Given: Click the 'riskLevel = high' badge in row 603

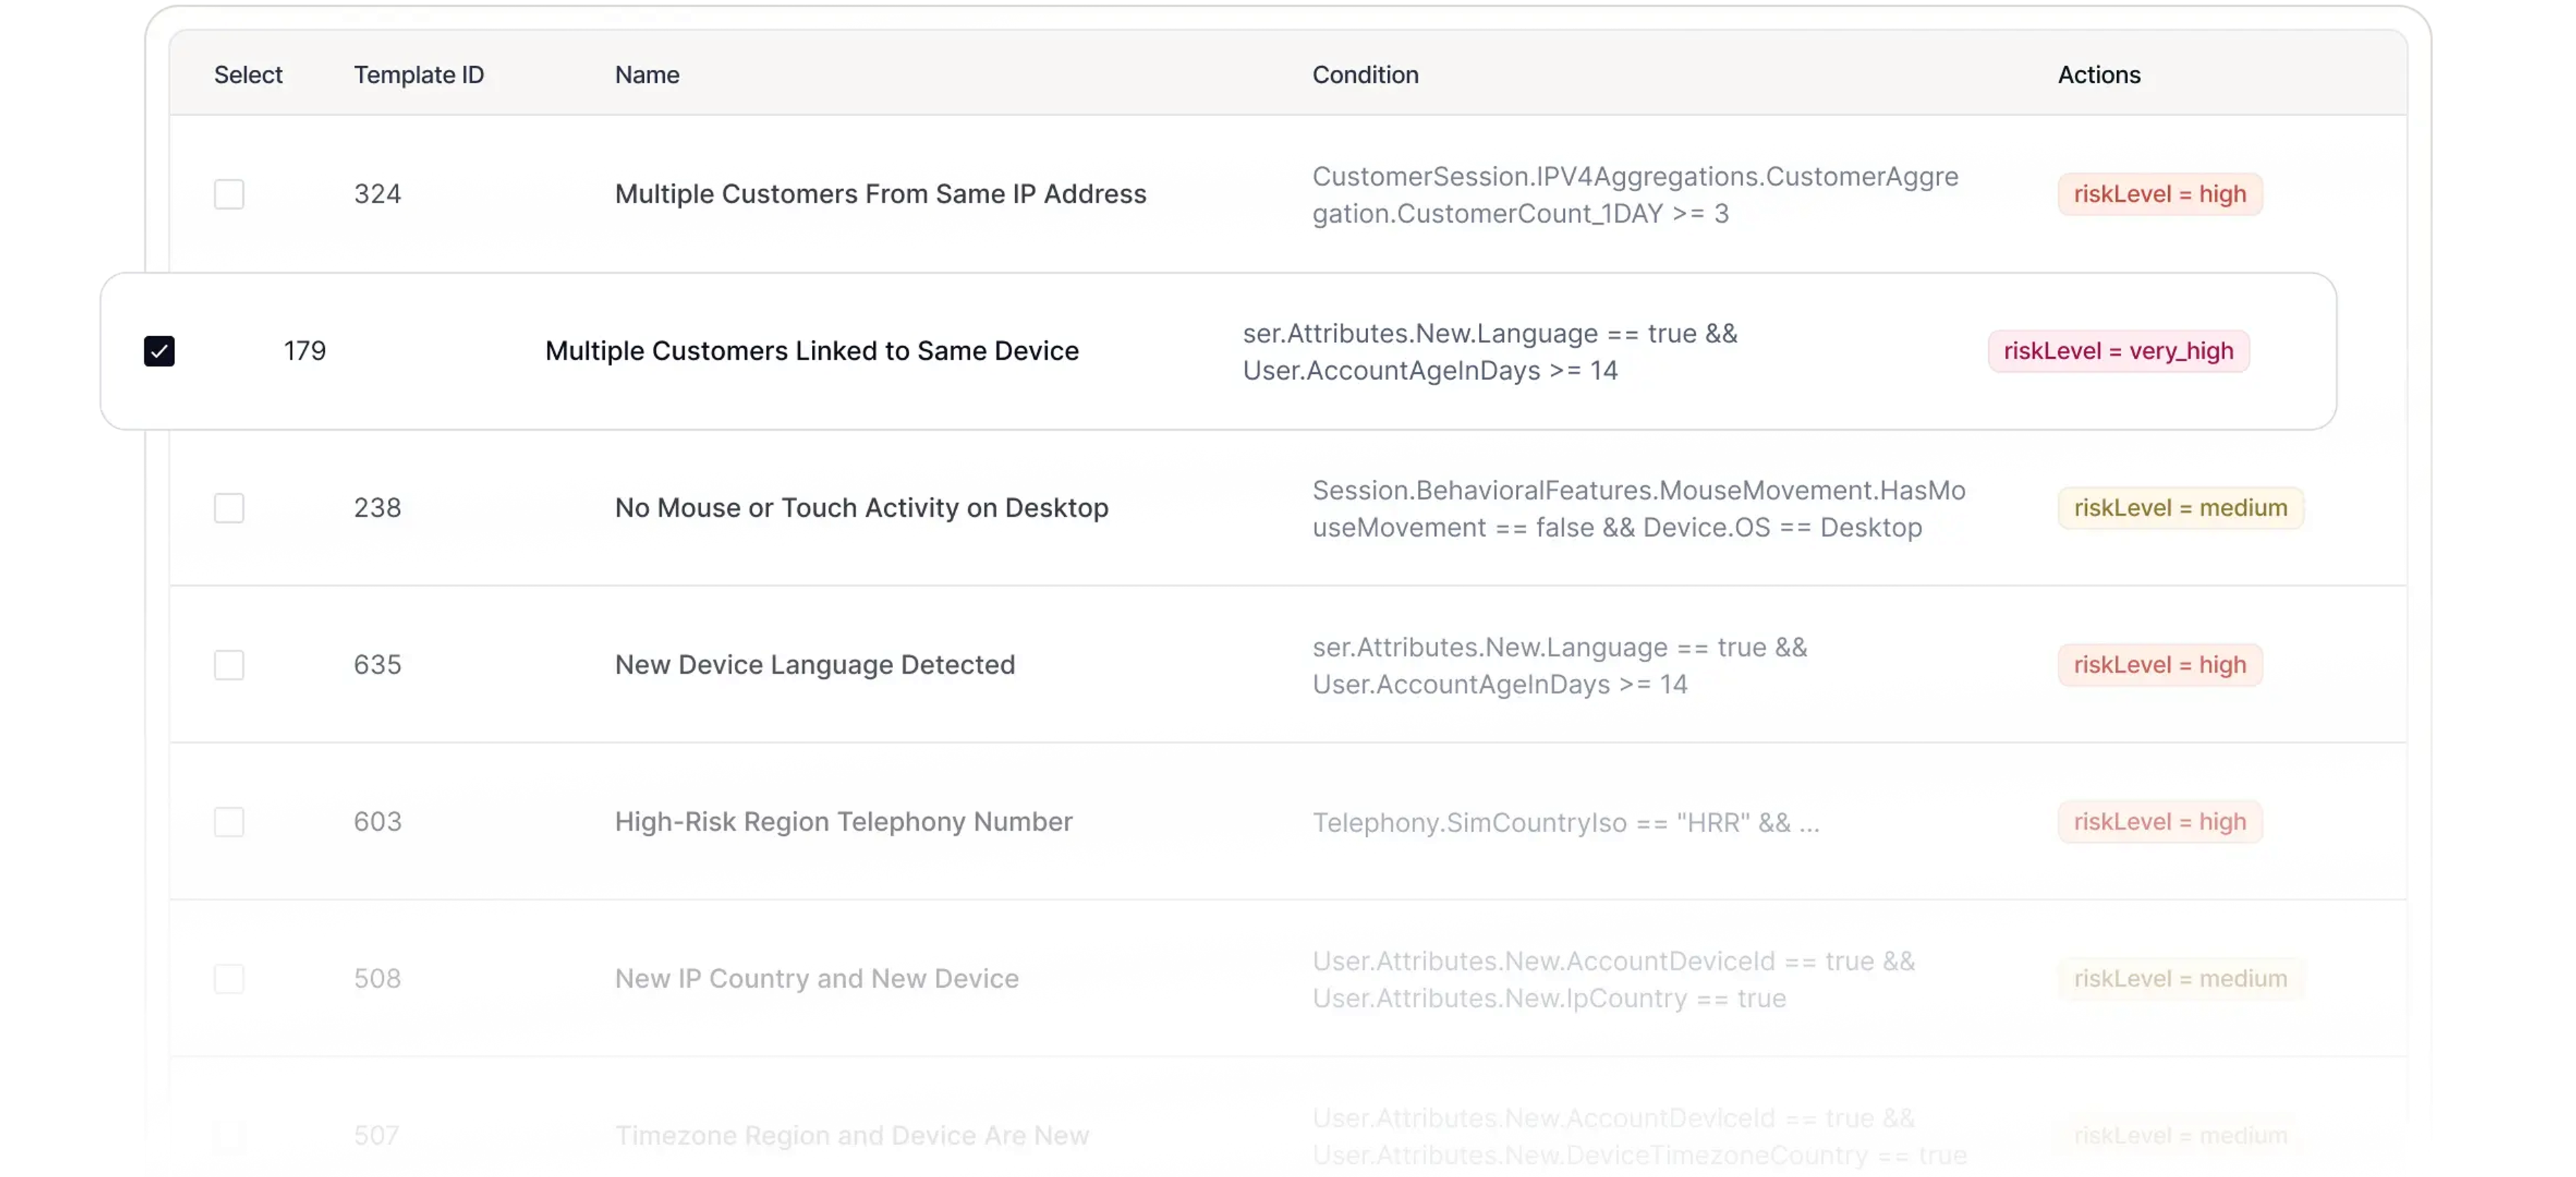Looking at the screenshot, I should point(2160,822).
